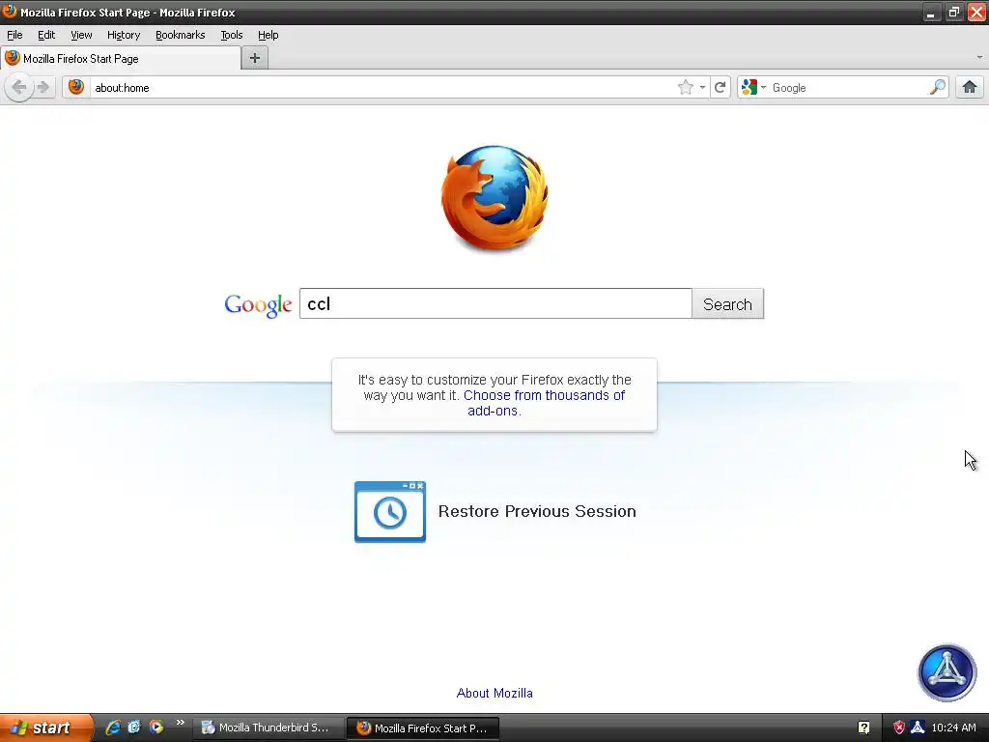
Task: Click the 10:24 AM taskbar clock
Action: point(953,728)
